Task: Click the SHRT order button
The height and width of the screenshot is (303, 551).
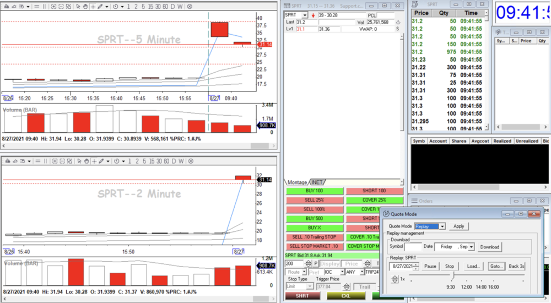Action: pyautogui.click(x=302, y=296)
